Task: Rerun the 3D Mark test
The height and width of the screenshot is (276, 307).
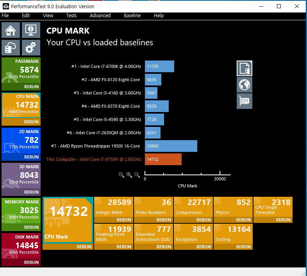Action: [21, 192]
